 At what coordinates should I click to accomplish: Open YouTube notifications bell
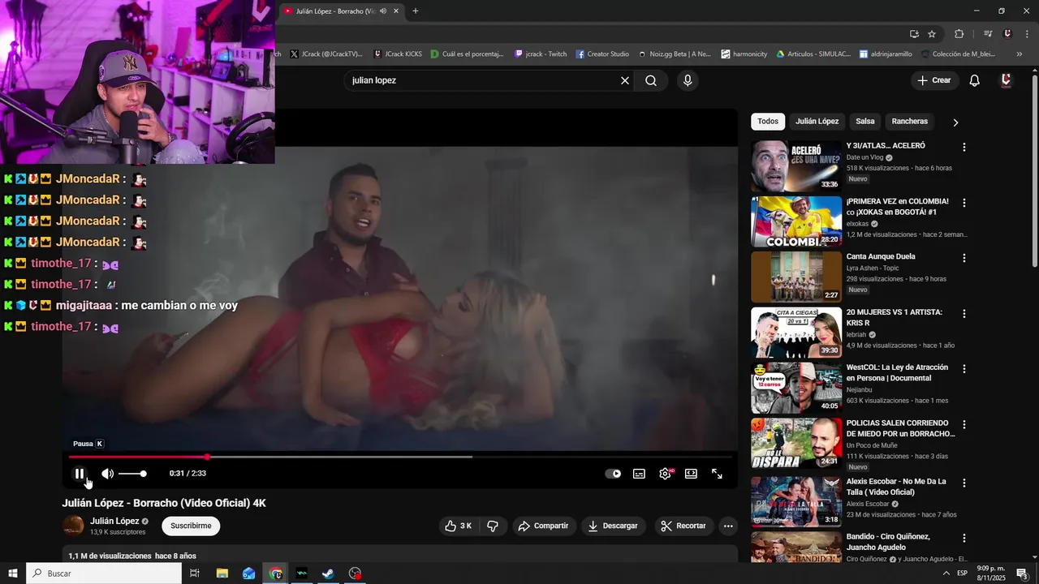click(975, 80)
